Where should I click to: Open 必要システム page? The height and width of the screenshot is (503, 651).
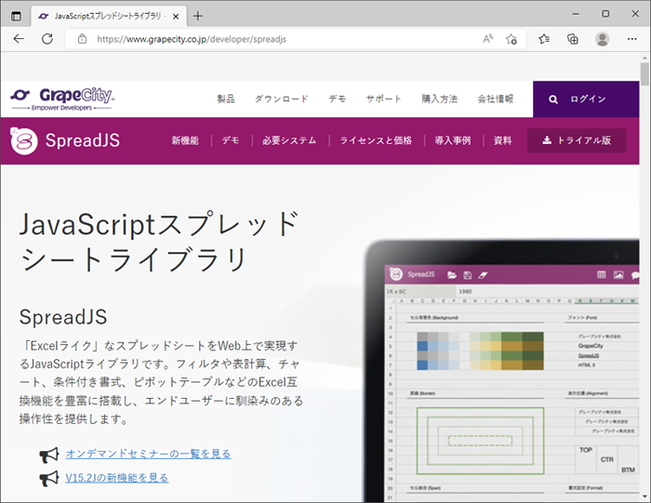click(289, 140)
